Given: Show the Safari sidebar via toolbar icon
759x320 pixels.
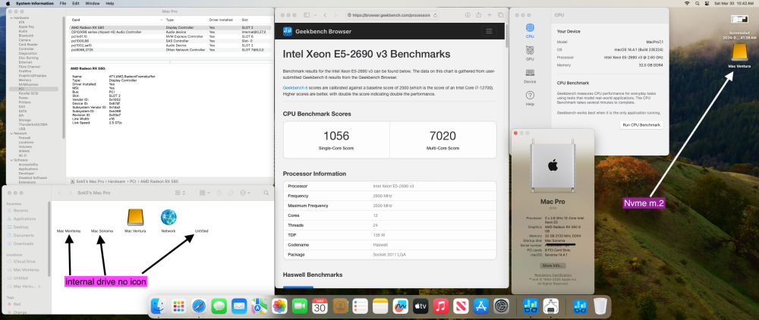Looking at the screenshot, I should click(x=307, y=15).
